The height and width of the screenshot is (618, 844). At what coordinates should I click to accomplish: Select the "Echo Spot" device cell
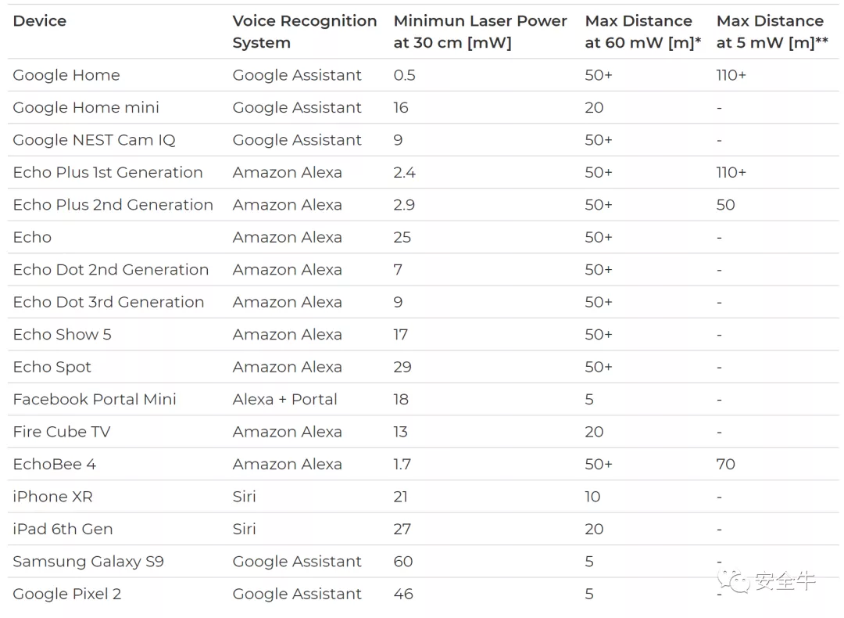coord(52,367)
